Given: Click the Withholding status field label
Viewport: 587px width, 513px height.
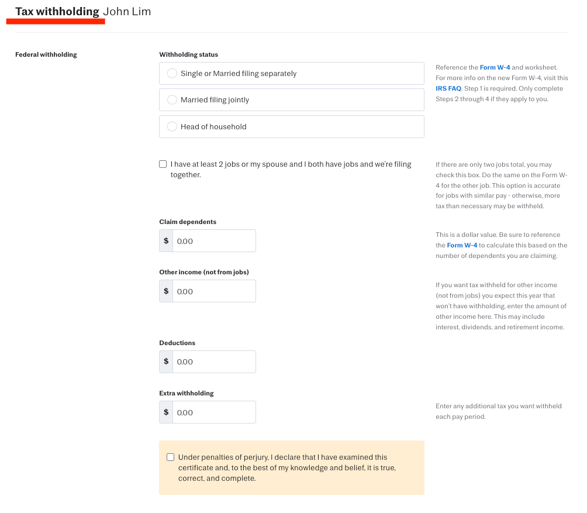Looking at the screenshot, I should coord(188,55).
